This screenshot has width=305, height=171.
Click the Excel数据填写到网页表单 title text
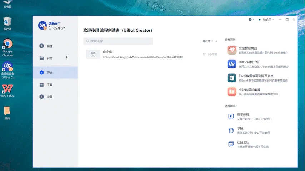pos(256,76)
